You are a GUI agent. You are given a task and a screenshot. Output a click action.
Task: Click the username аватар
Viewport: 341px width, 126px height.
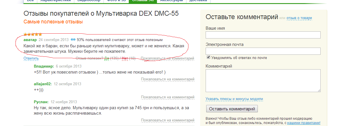30,40
